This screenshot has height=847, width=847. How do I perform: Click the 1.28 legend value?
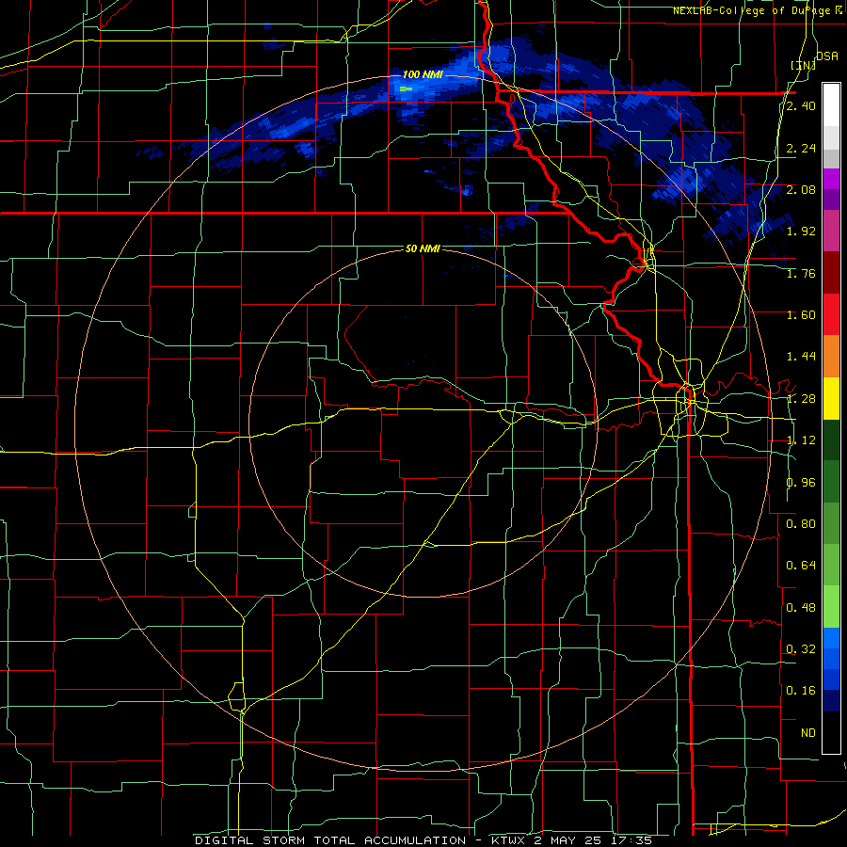(x=801, y=399)
